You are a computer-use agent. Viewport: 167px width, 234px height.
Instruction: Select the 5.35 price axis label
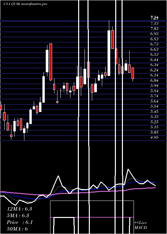[x=154, y=117]
